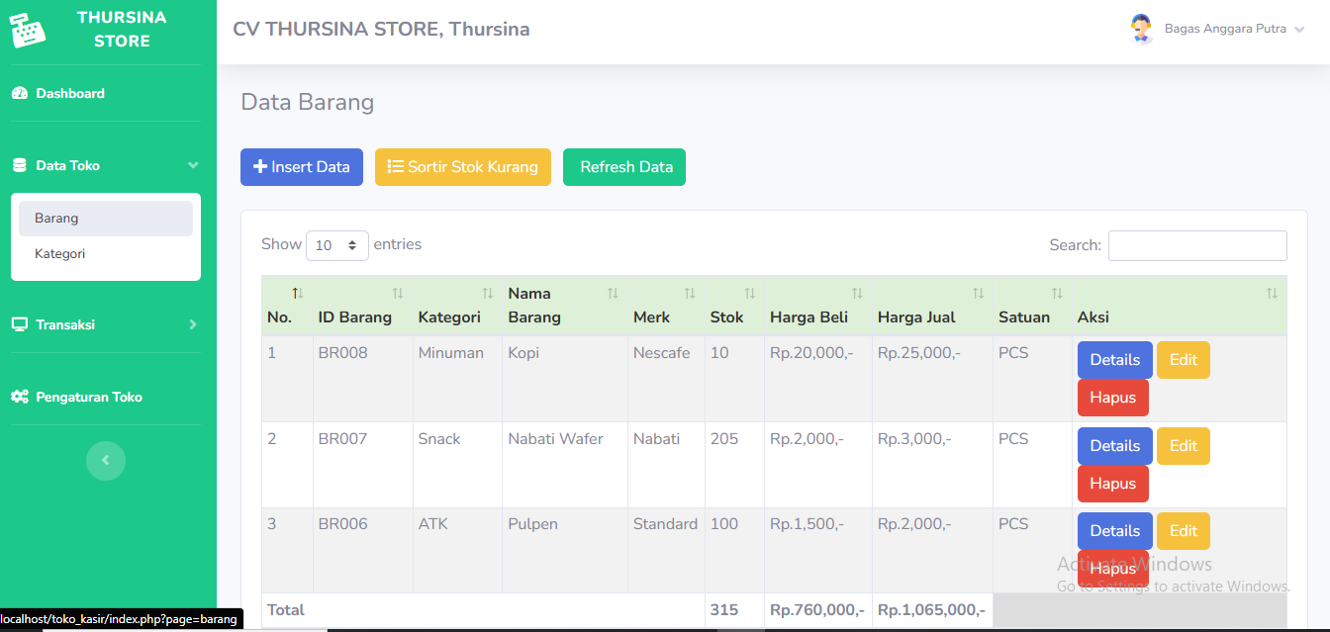Open Details for the Kopi item
Screen dimensions: 1330x632
point(1114,360)
